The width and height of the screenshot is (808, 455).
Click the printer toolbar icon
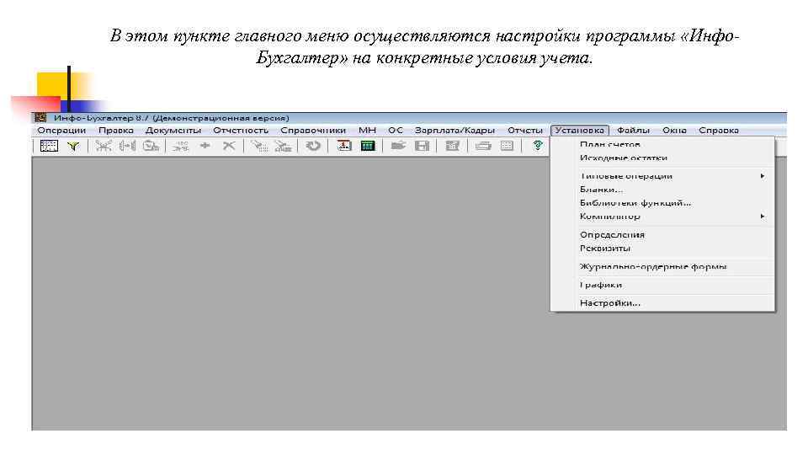tap(483, 146)
